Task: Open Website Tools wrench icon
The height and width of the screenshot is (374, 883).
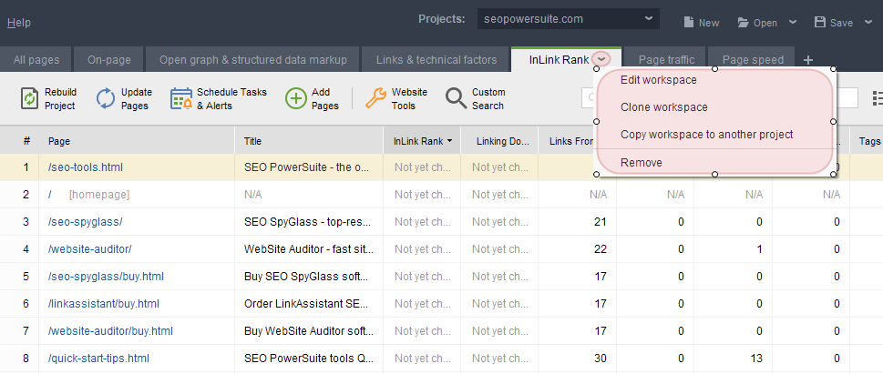Action: [375, 98]
